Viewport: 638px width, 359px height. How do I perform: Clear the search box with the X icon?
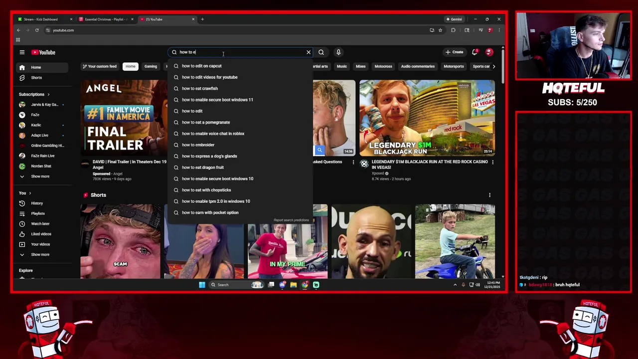(x=309, y=52)
